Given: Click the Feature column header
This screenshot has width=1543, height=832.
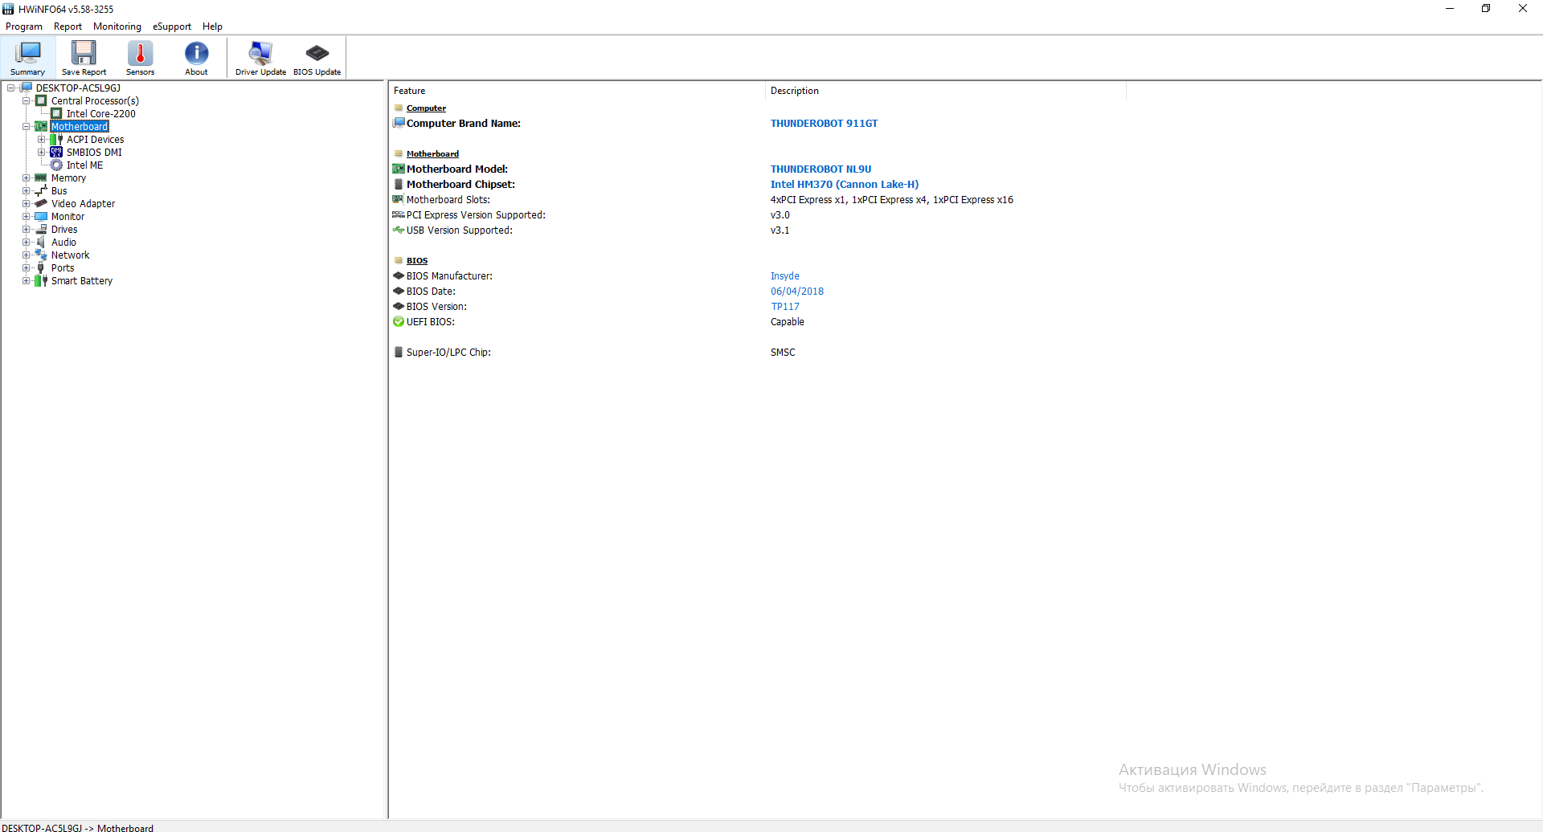Looking at the screenshot, I should 577,91.
